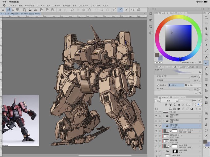Collapse the 塗 2 layer folder
The width and height of the screenshot is (210, 157).
(x=163, y=151)
